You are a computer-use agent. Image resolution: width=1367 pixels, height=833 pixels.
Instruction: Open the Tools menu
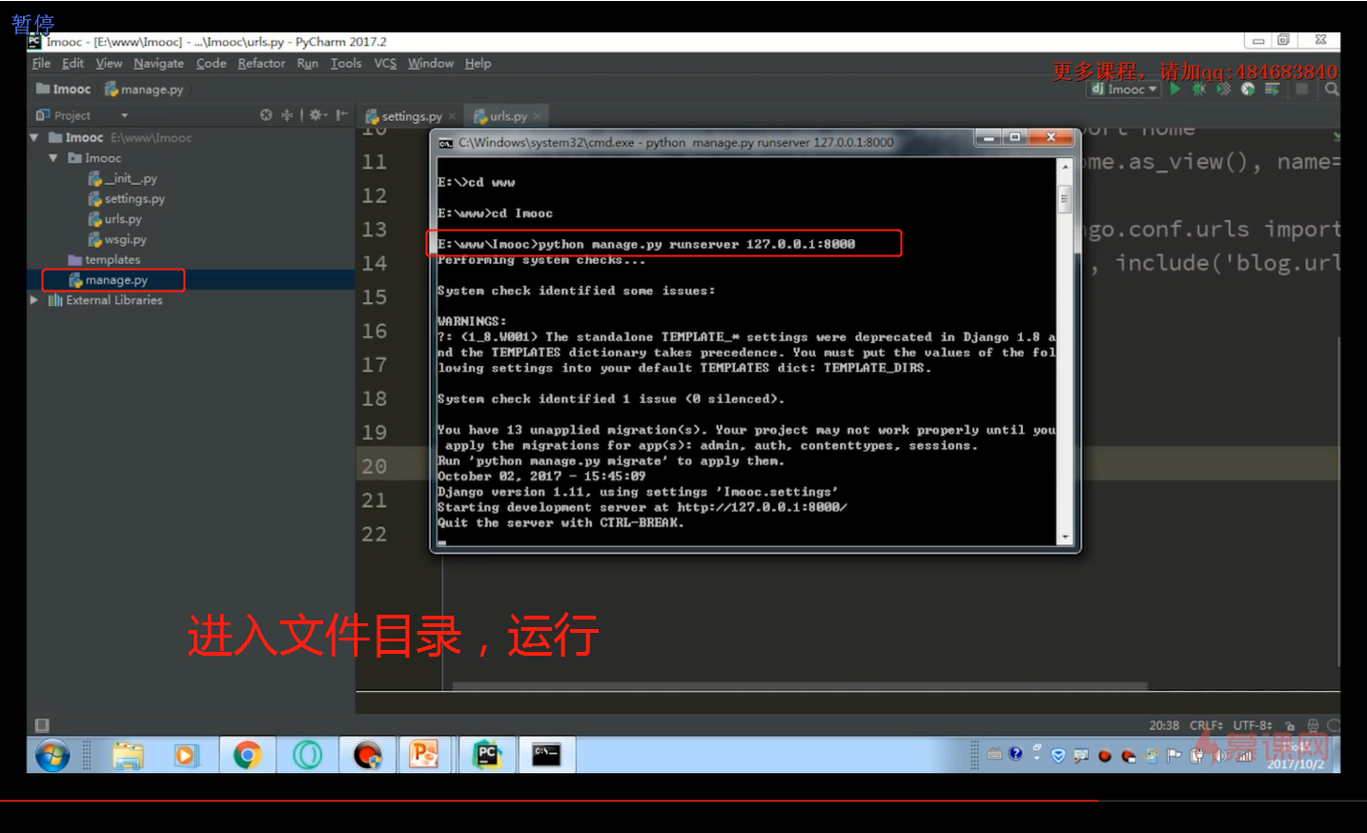pos(346,63)
